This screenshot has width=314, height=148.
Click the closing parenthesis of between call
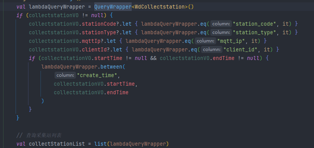pos(42,101)
